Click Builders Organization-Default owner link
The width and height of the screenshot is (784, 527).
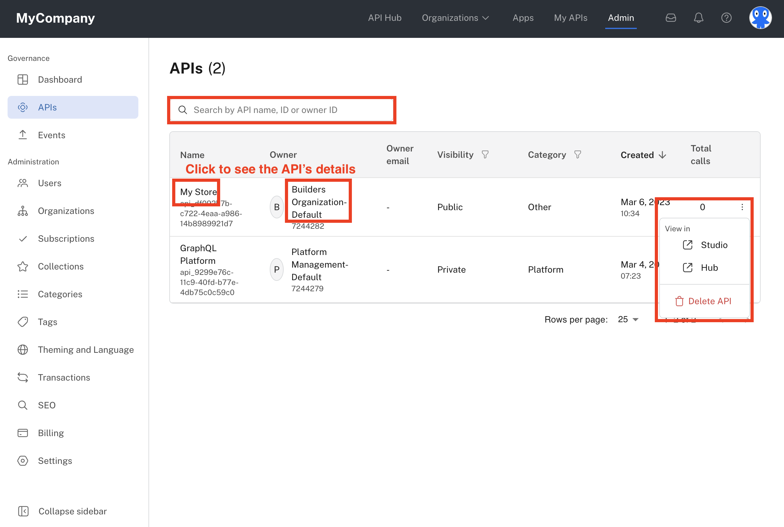(318, 202)
